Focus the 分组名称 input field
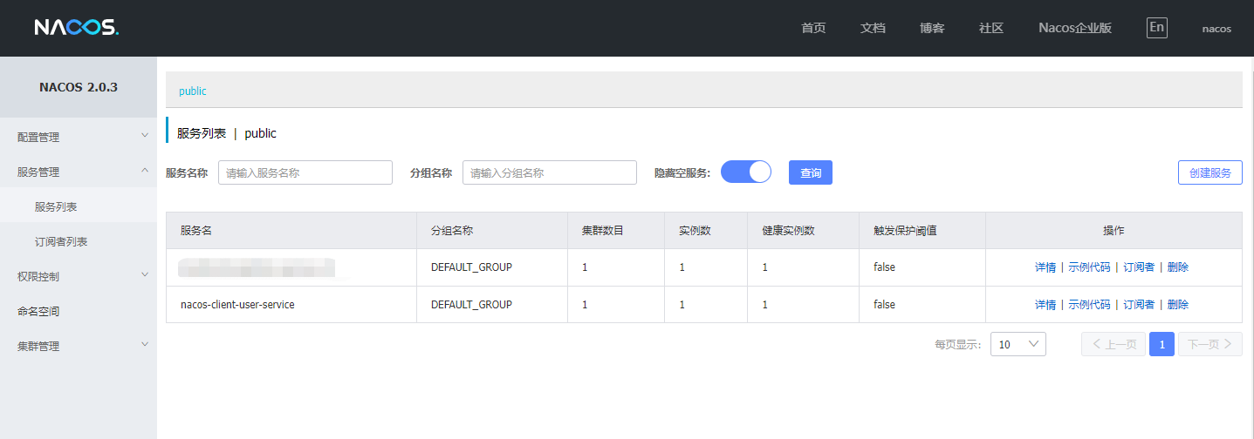 [x=550, y=172]
